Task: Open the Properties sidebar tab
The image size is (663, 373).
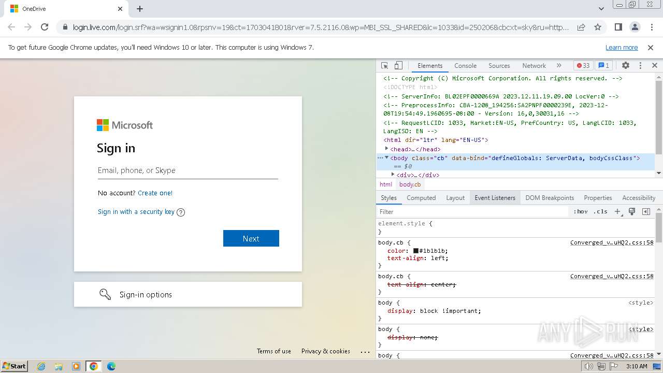Action: point(598,198)
